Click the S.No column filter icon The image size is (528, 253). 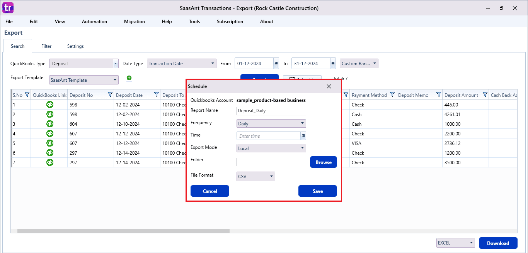click(x=27, y=95)
